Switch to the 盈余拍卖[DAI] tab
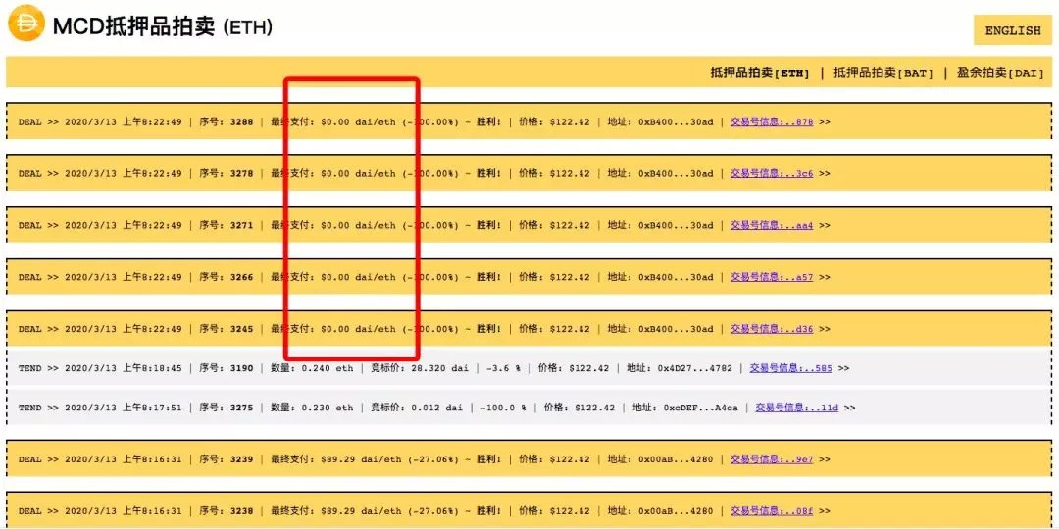This screenshot has width=1059, height=529. coord(1000,72)
